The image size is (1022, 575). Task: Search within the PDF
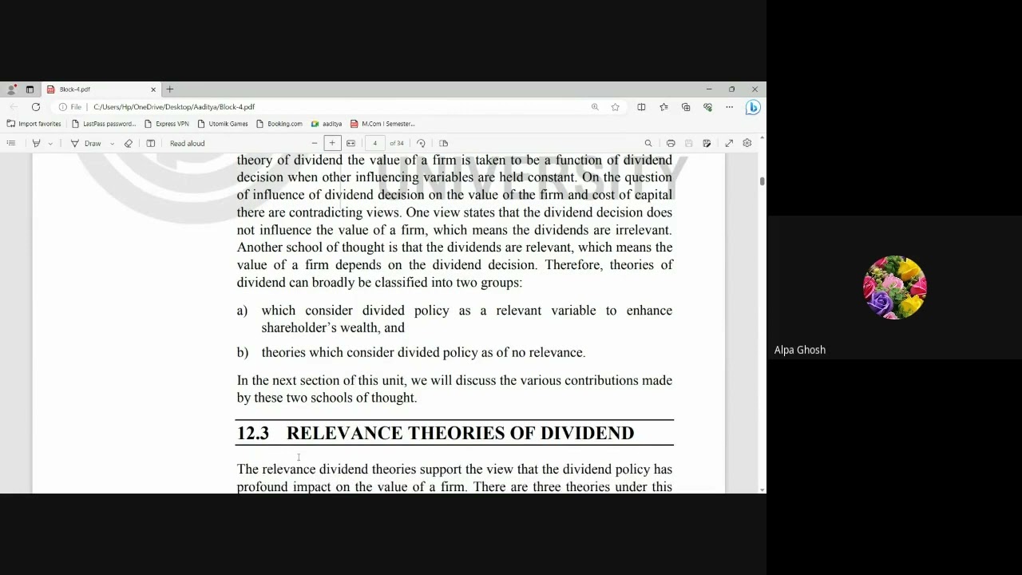point(648,143)
